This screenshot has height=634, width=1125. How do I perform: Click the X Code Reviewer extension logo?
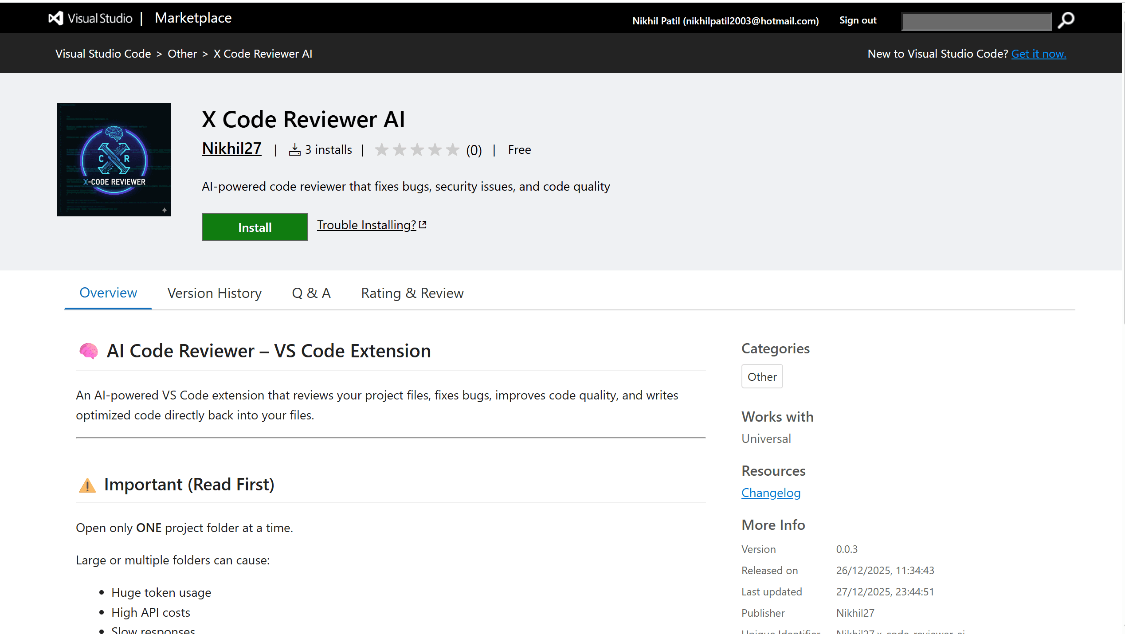(x=114, y=160)
